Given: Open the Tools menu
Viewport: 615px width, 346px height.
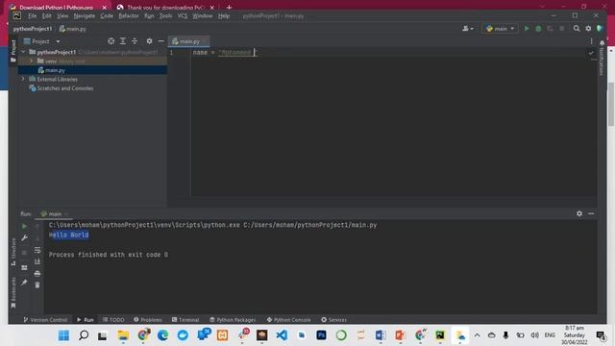Looking at the screenshot, I should 165,16.
